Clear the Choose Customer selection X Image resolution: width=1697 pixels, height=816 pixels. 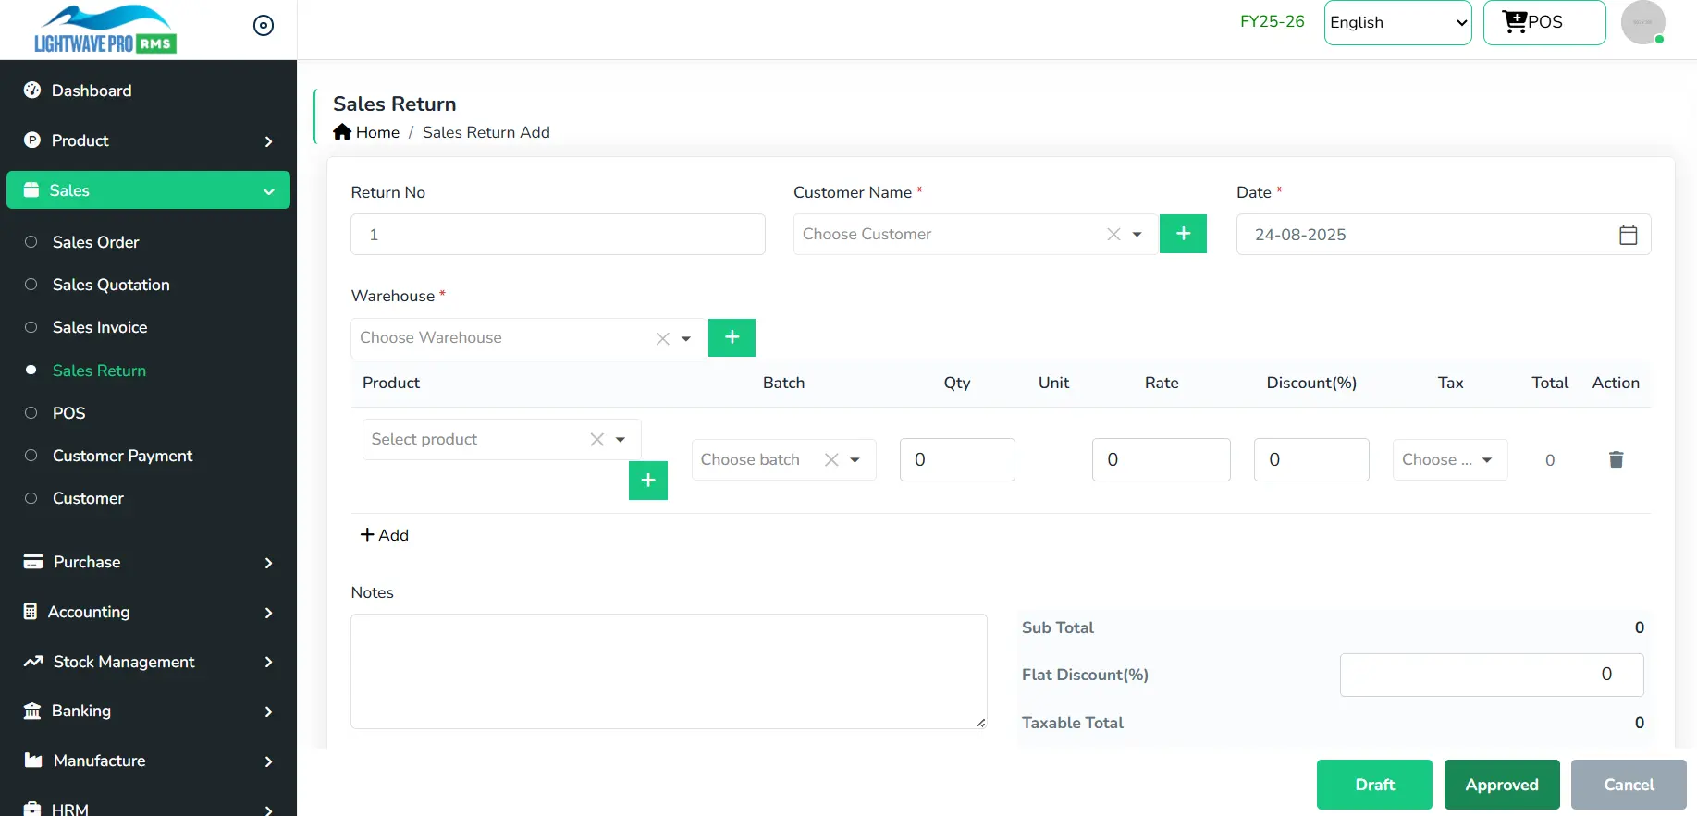[1113, 235]
